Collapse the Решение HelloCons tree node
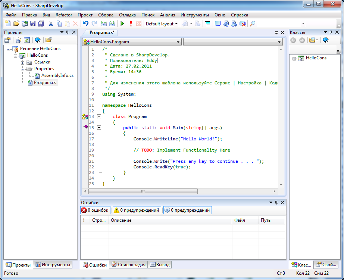 pyautogui.click(x=8, y=49)
